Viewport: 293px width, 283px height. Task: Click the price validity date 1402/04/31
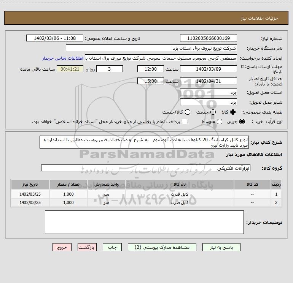[209, 81]
